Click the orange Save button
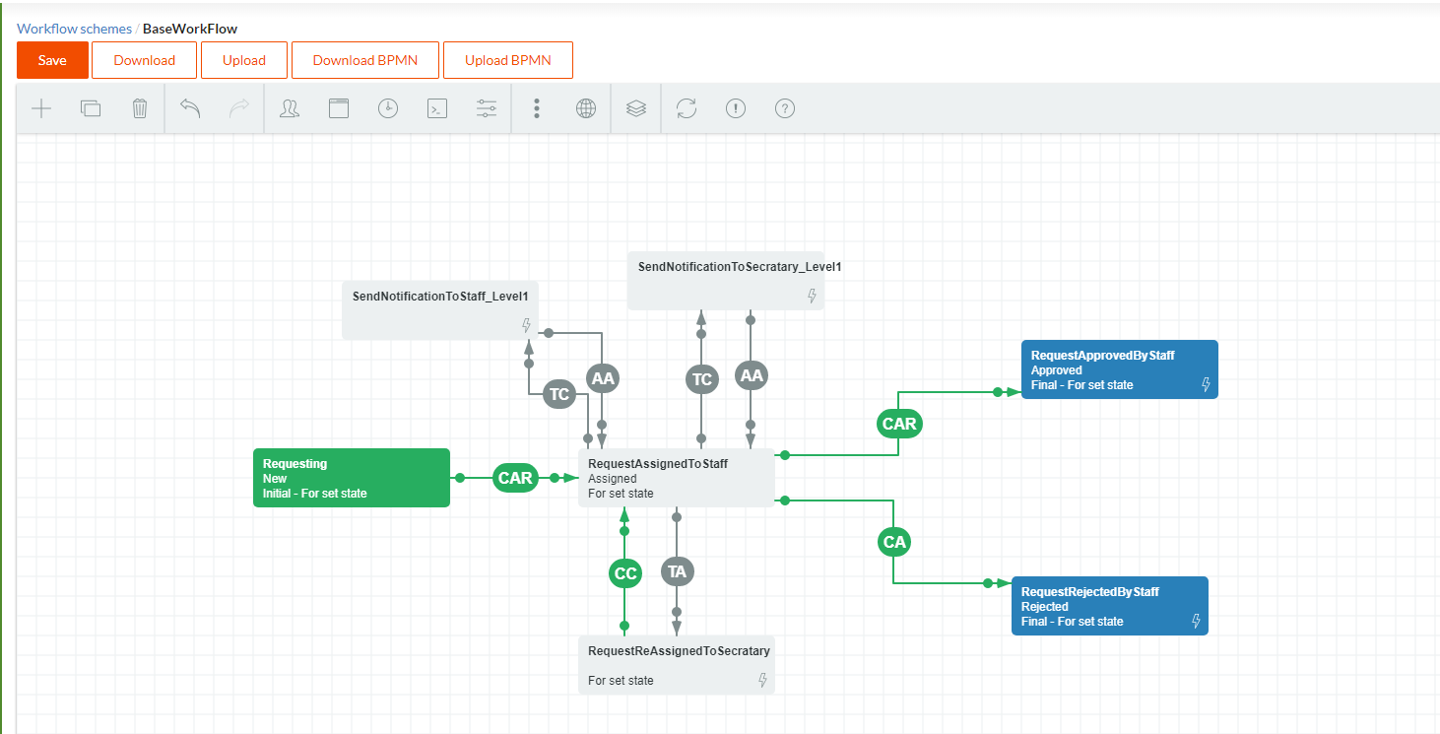Screen dimensions: 1440x734 click(52, 60)
